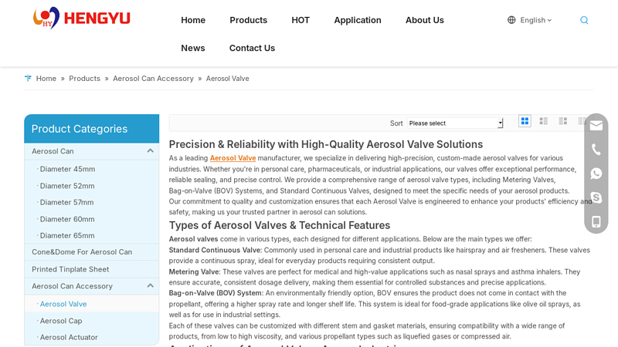Open the Products menu
Screen dimensions: 618x347
coord(248,20)
